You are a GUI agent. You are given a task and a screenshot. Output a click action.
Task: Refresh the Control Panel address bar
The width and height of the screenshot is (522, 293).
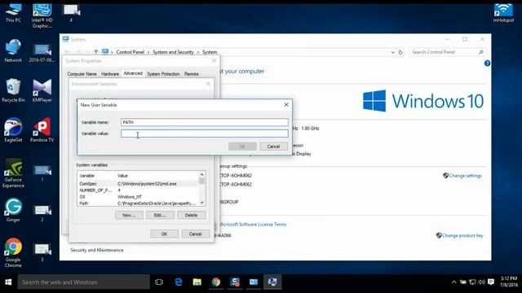tap(400, 52)
